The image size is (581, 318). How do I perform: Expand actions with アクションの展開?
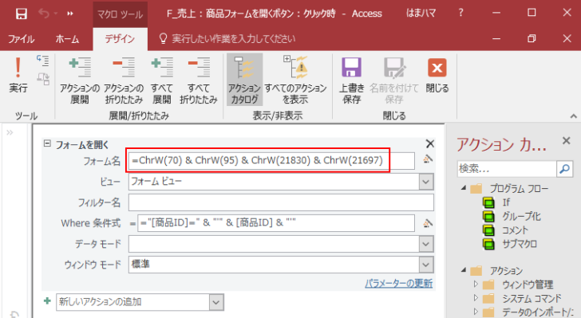[80, 80]
